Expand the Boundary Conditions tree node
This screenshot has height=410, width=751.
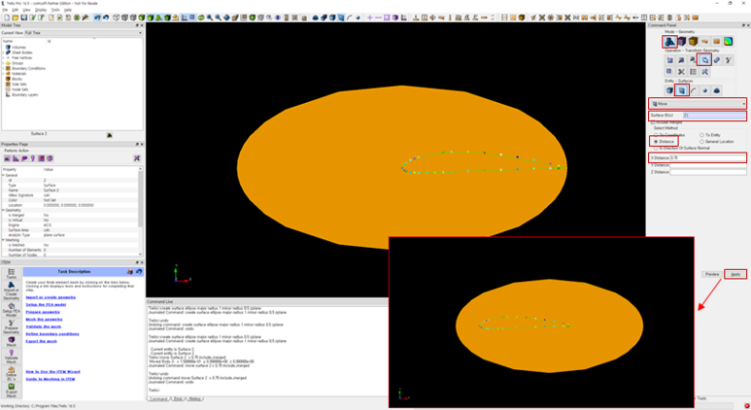coord(3,68)
